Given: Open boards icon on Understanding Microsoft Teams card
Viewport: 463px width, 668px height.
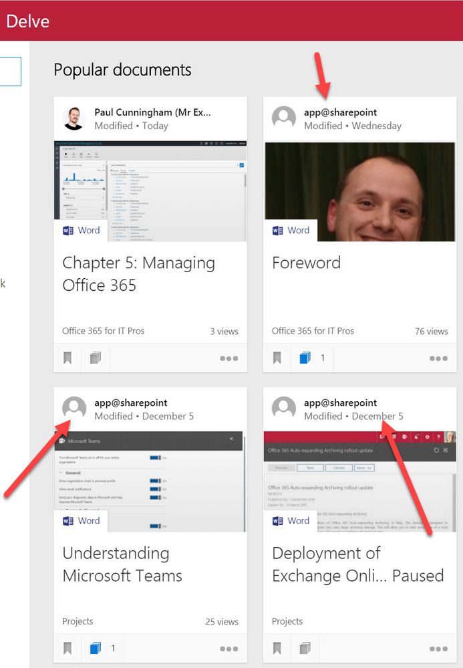Looking at the screenshot, I should click(96, 649).
